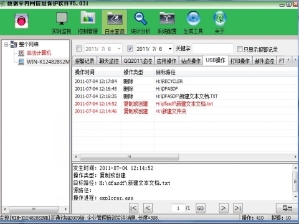Click the log table horizontal scrollbar thumb

tap(129, 157)
